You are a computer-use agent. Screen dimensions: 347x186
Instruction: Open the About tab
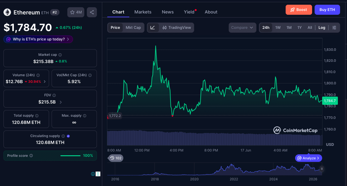coord(211,12)
